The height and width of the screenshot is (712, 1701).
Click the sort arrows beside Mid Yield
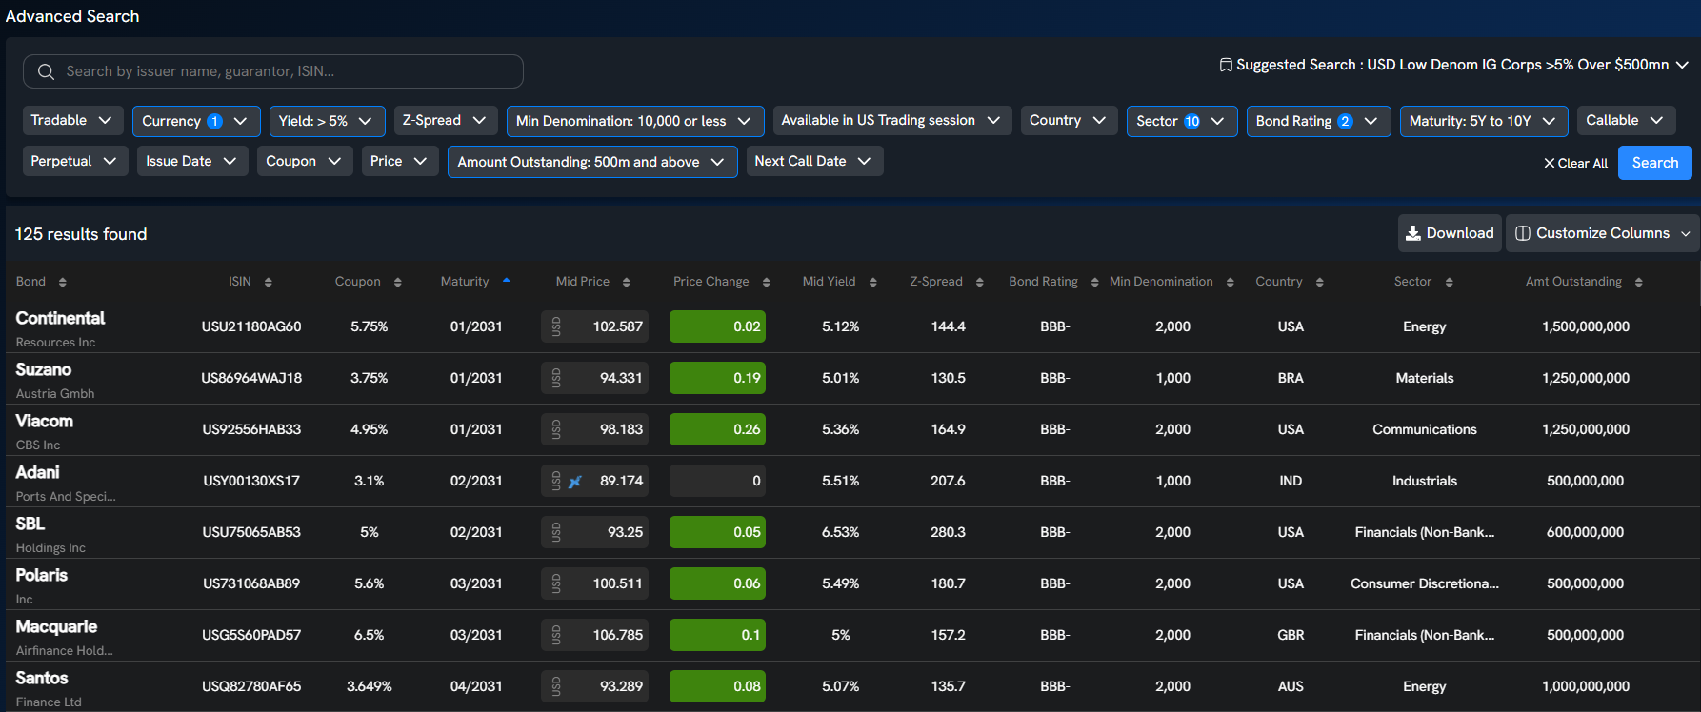(x=872, y=282)
